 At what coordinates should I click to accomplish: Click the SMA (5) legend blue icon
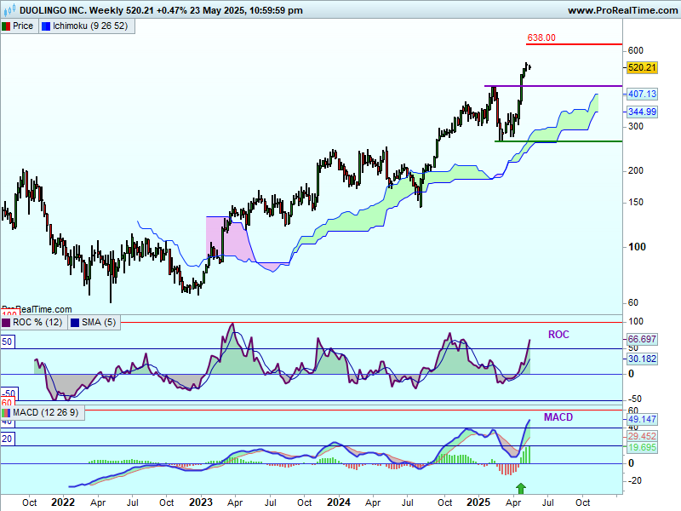coord(74,322)
